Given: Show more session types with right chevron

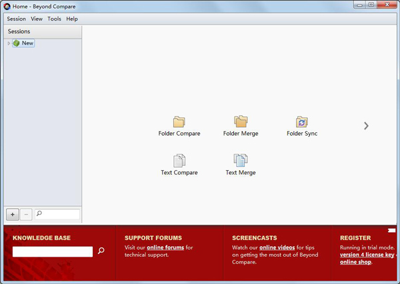Looking at the screenshot, I should pyautogui.click(x=366, y=126).
